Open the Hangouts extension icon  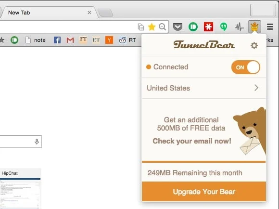click(224, 27)
